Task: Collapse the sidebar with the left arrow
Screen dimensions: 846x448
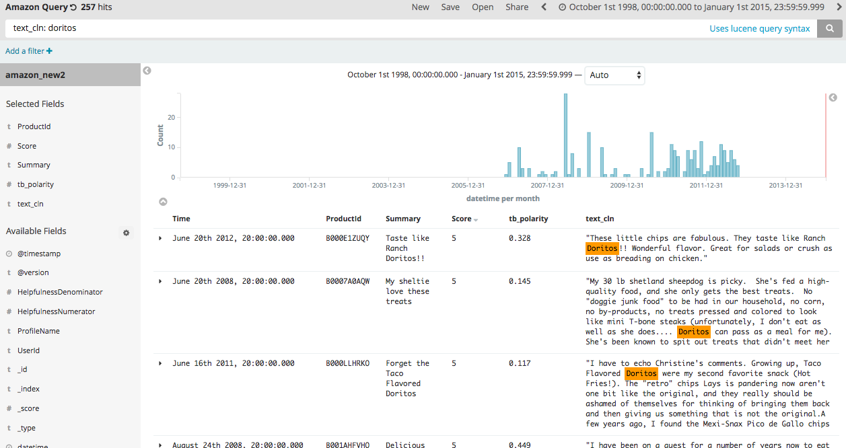Action: click(x=147, y=71)
